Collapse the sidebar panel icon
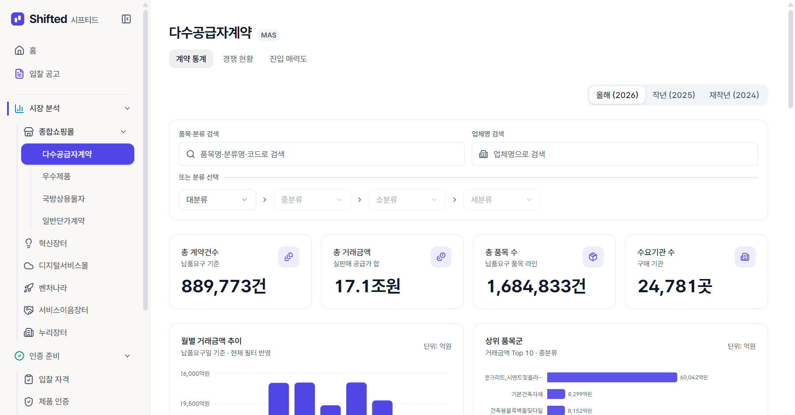 [126, 19]
